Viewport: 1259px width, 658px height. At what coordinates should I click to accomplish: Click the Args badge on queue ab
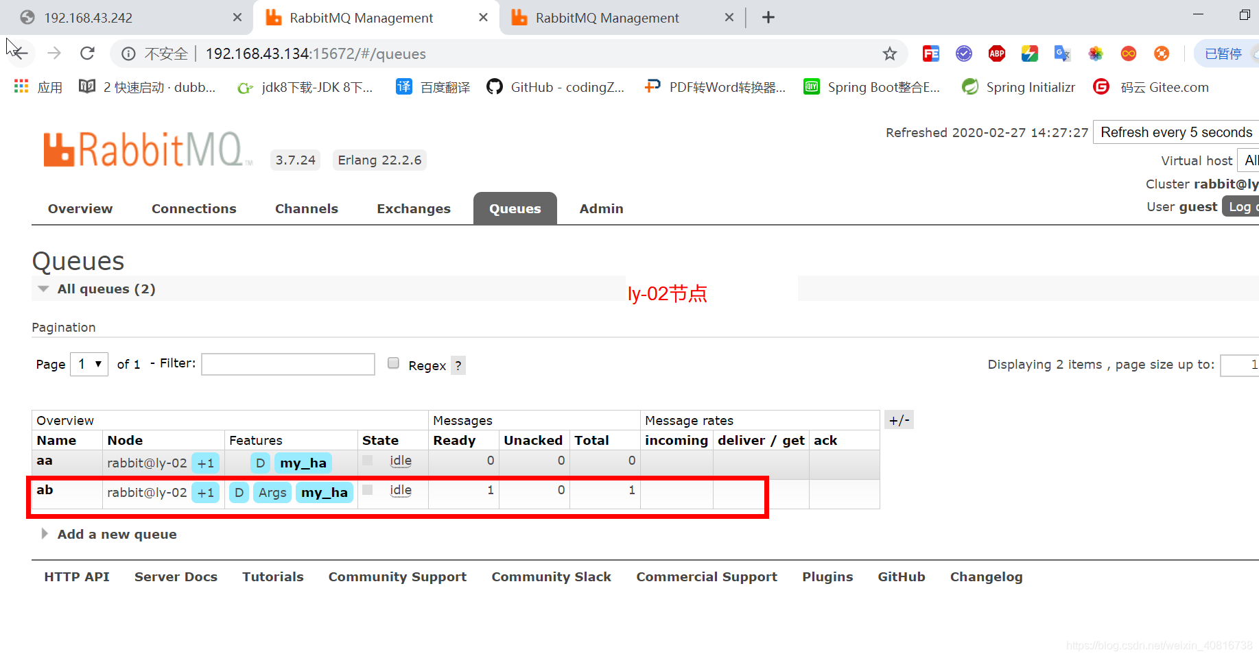click(x=272, y=493)
